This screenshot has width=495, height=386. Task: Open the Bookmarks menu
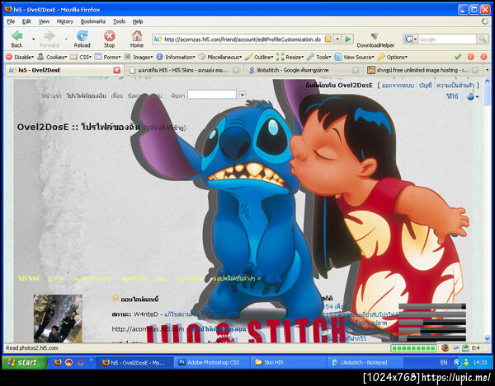click(93, 21)
